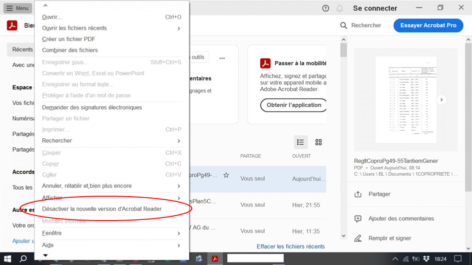Screen dimensions: 472x265
Task: Select the file row opened Hier, 21:55
Action: pyautogui.click(x=258, y=205)
